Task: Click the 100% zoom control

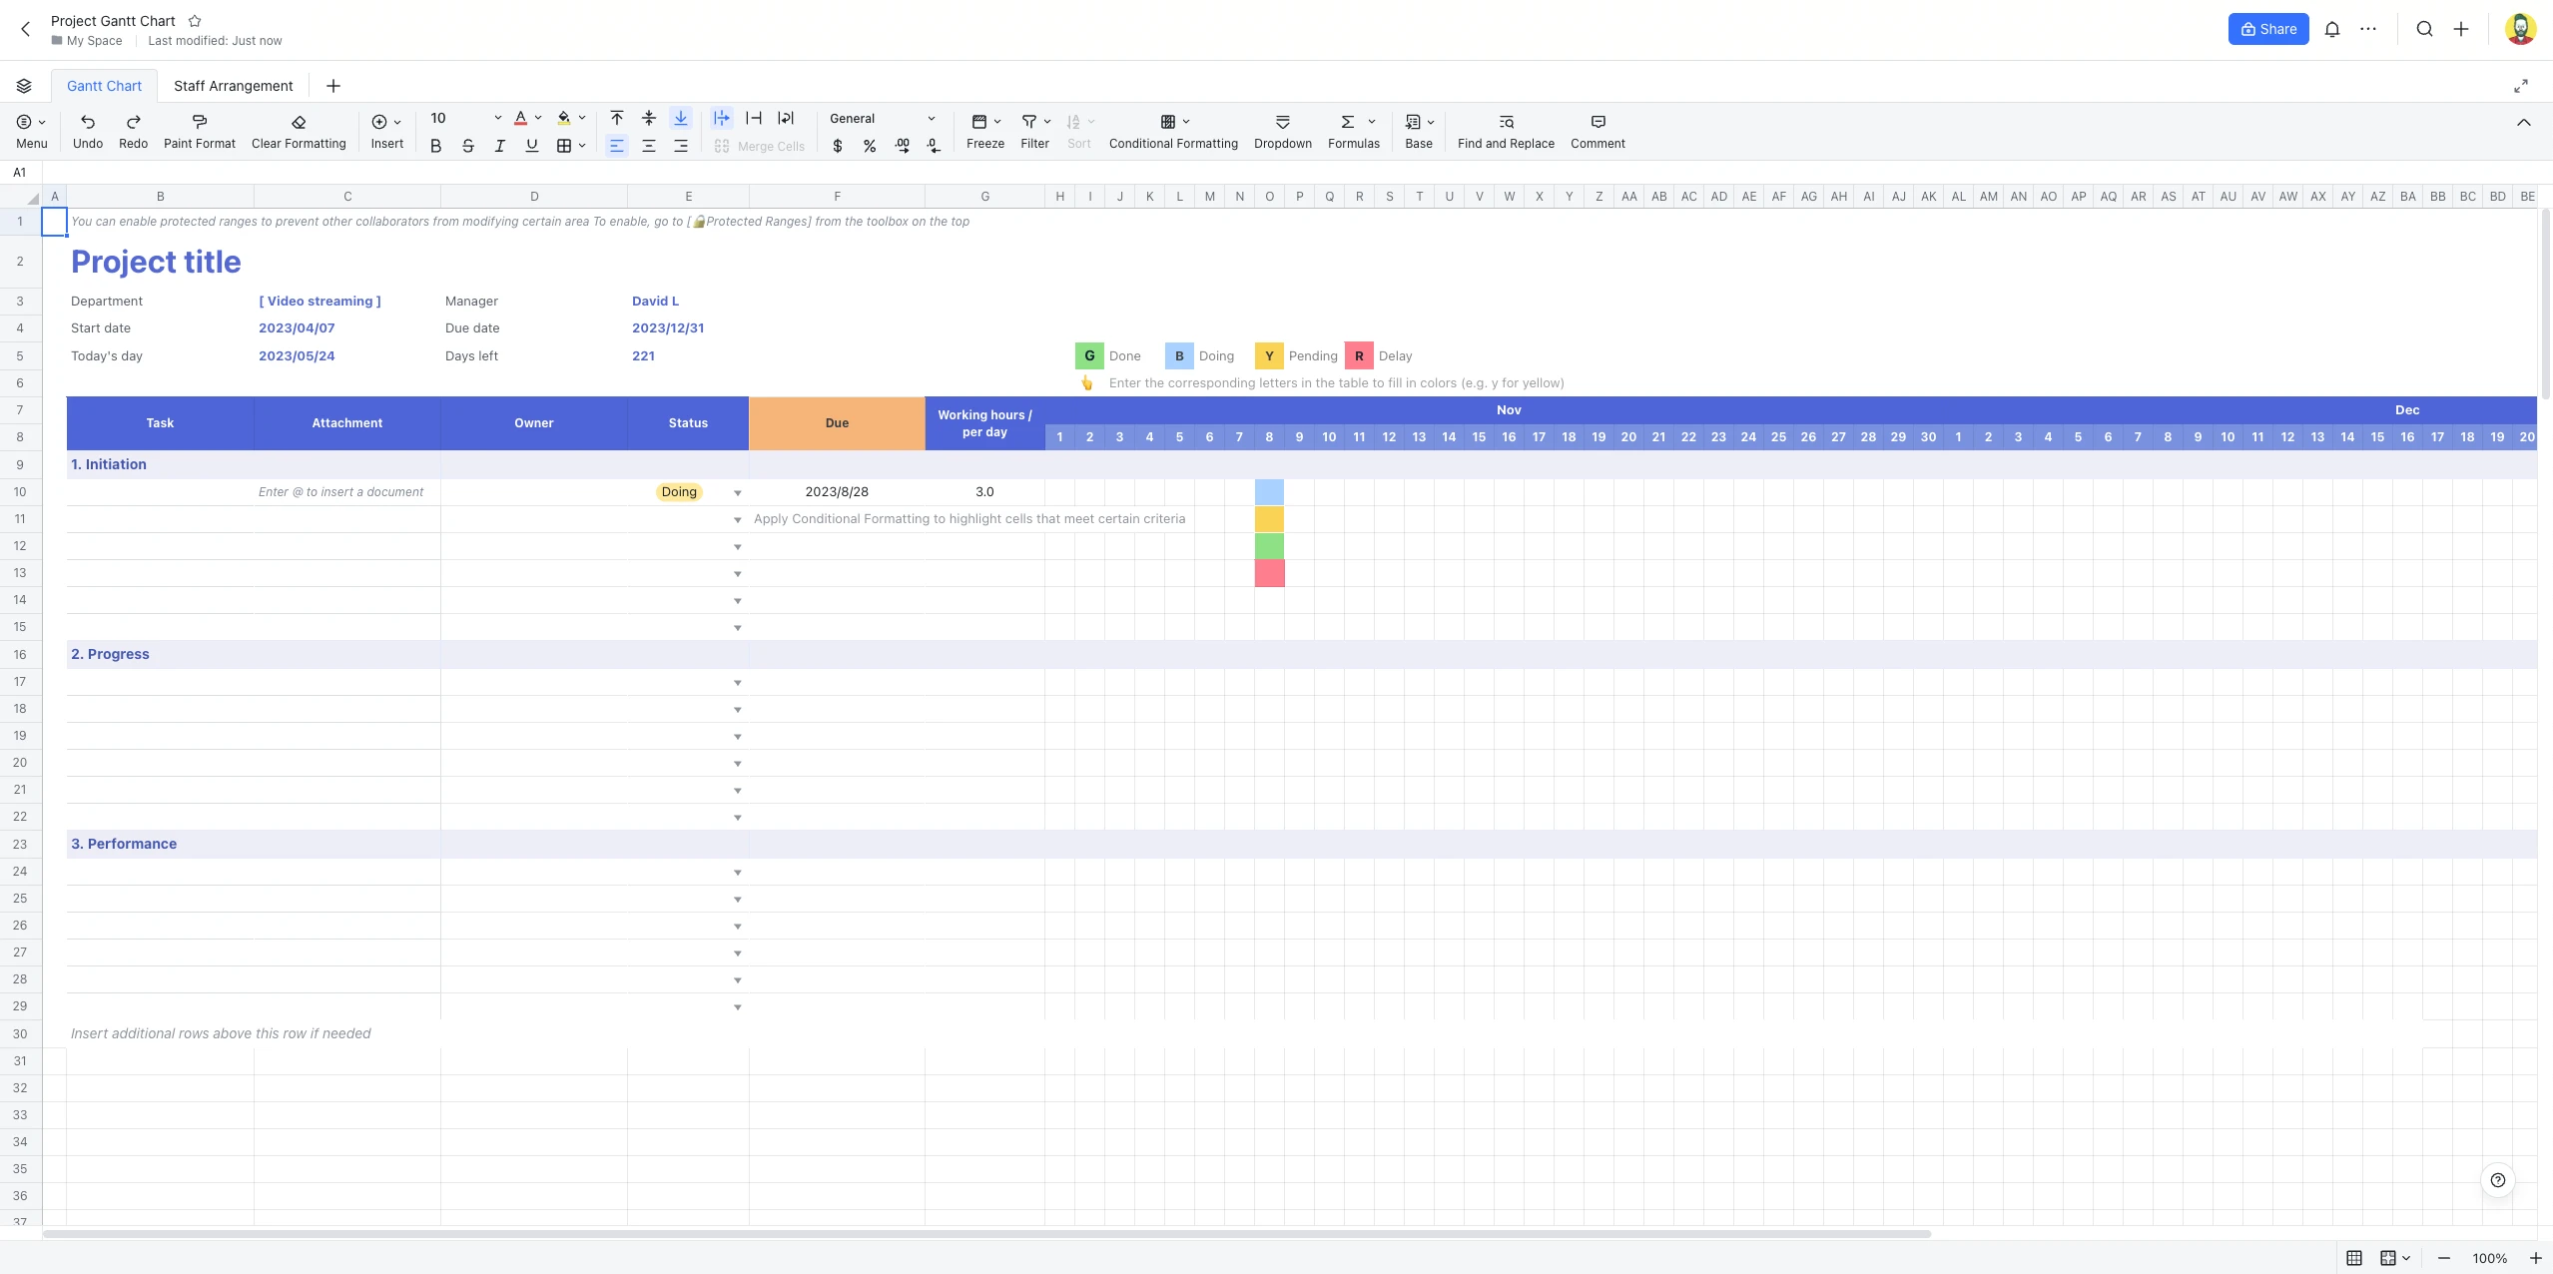Action: click(x=2489, y=1258)
